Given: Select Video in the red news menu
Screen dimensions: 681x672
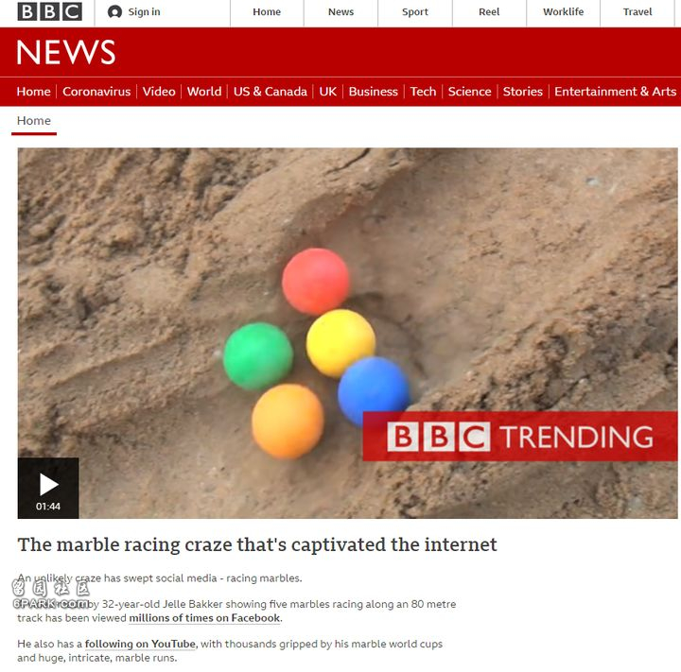Looking at the screenshot, I should point(159,92).
